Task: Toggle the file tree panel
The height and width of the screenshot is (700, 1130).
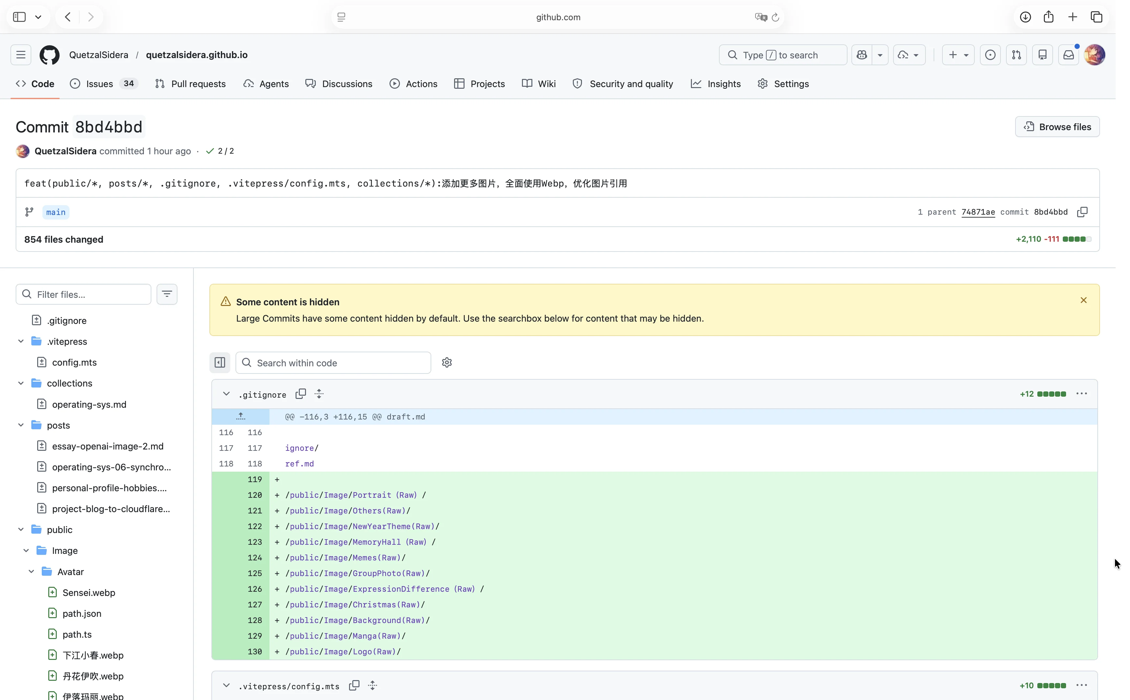Action: [x=220, y=362]
